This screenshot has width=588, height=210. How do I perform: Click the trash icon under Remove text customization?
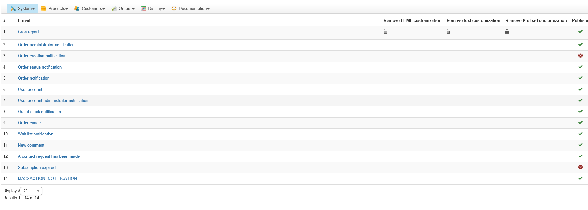448,32
